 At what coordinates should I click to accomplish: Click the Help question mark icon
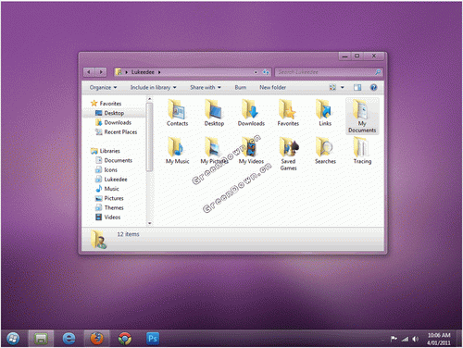(373, 88)
